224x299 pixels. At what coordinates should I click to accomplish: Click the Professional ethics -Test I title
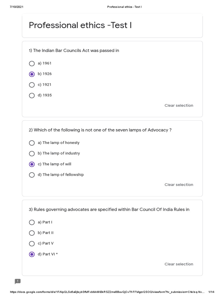[80, 25]
